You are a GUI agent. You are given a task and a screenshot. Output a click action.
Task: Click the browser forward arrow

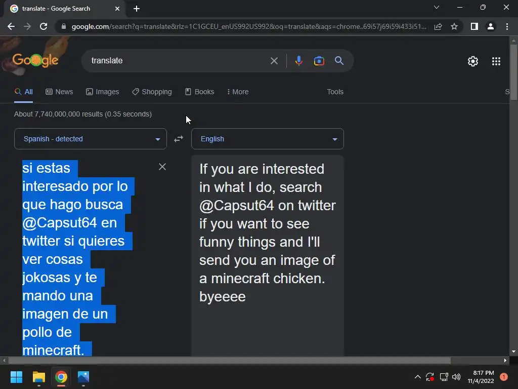(27, 26)
